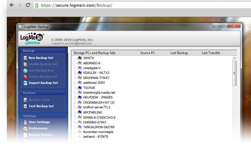Click the PC icon beside DHERBAI-67943
The width and height of the screenshot is (251, 154).
tap(80, 122)
